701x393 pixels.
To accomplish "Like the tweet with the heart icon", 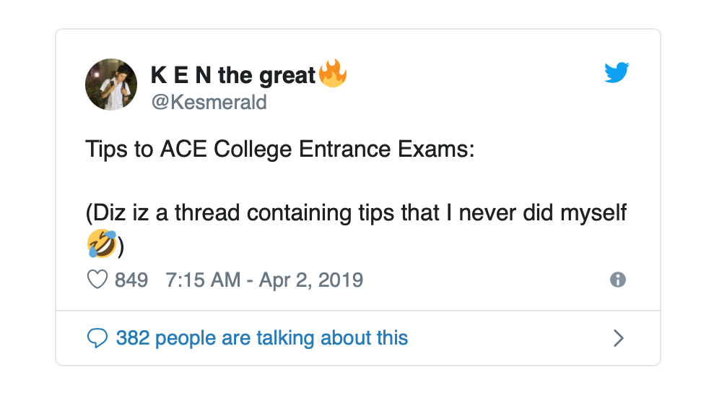I will click(97, 280).
